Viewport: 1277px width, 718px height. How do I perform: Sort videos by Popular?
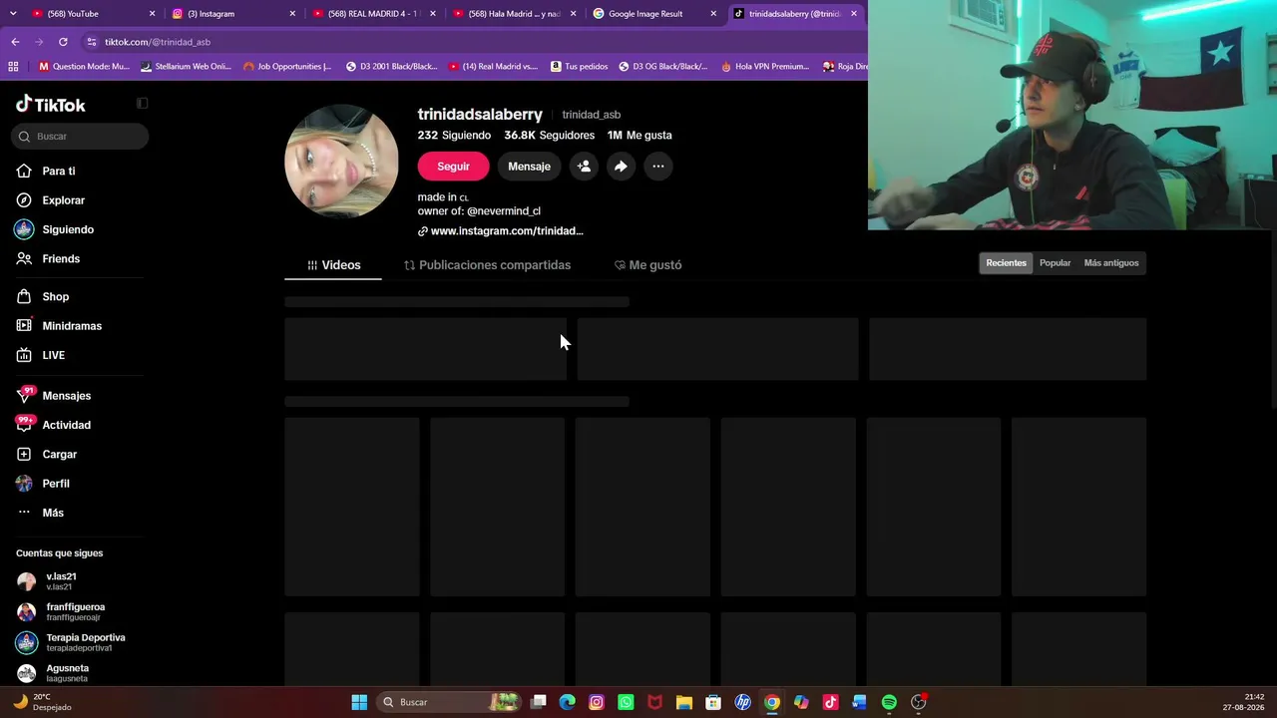pos(1055,263)
